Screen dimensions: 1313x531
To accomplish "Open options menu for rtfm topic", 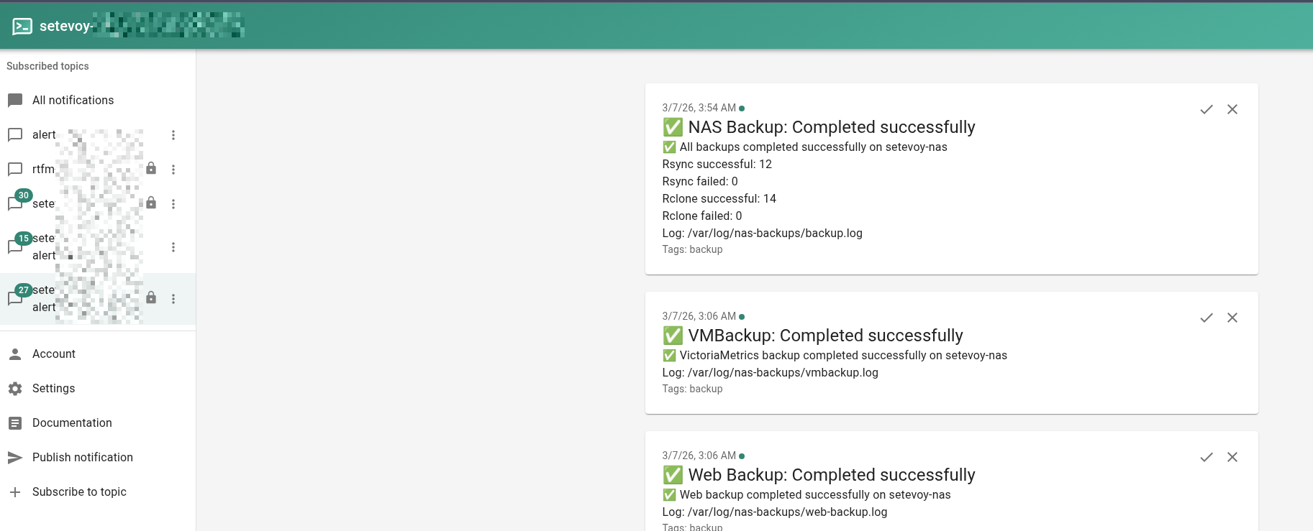I will (x=173, y=170).
